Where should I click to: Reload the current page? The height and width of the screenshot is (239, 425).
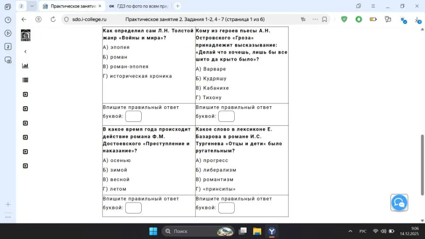(53, 19)
